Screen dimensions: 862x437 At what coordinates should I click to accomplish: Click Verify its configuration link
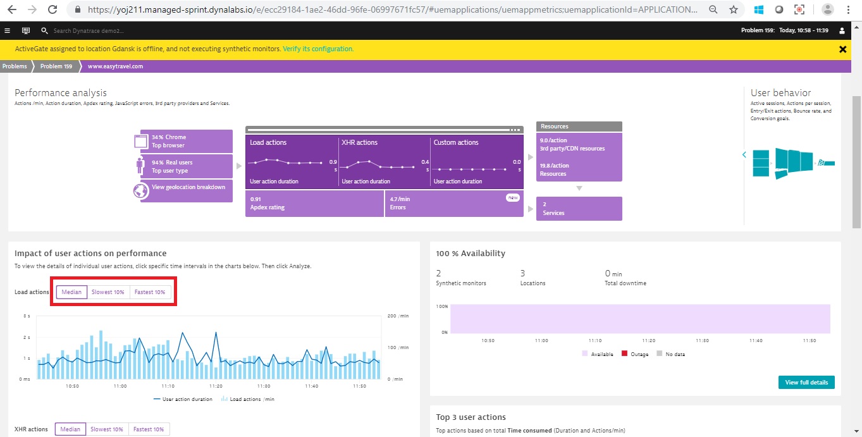tap(318, 49)
